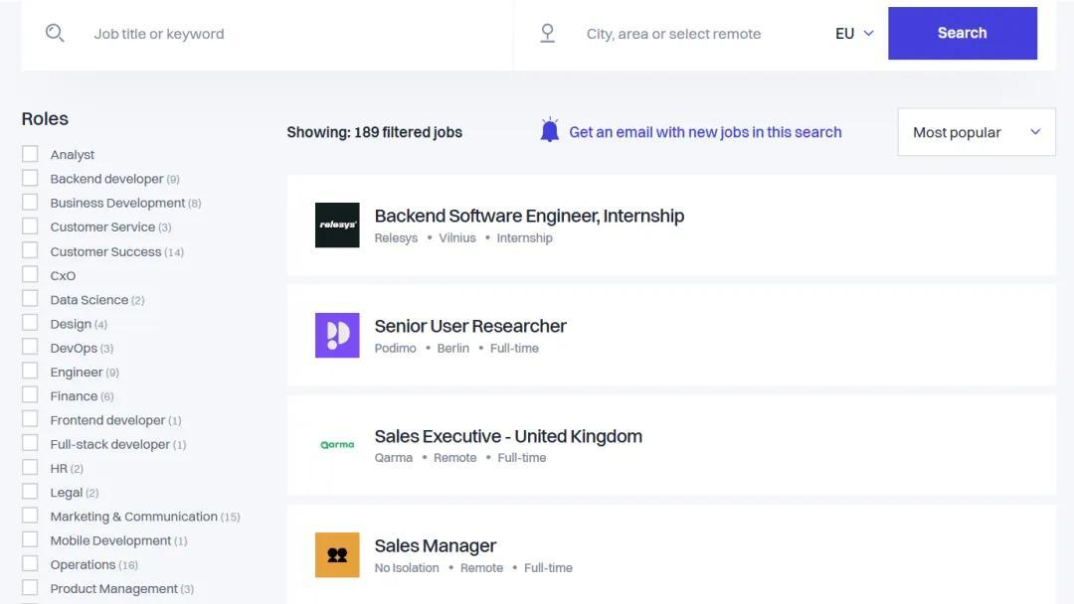The height and width of the screenshot is (604, 1074).
Task: Toggle the Finance role checkbox
Action: coord(30,395)
